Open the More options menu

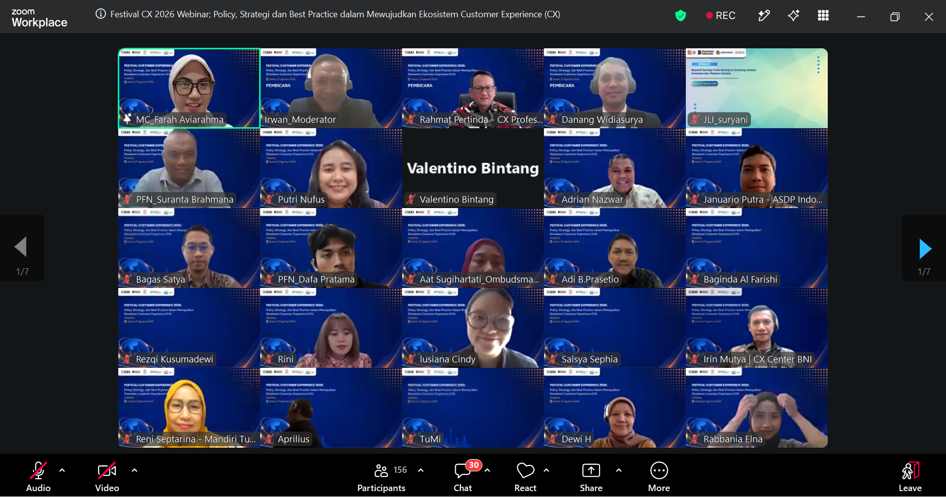tap(659, 476)
